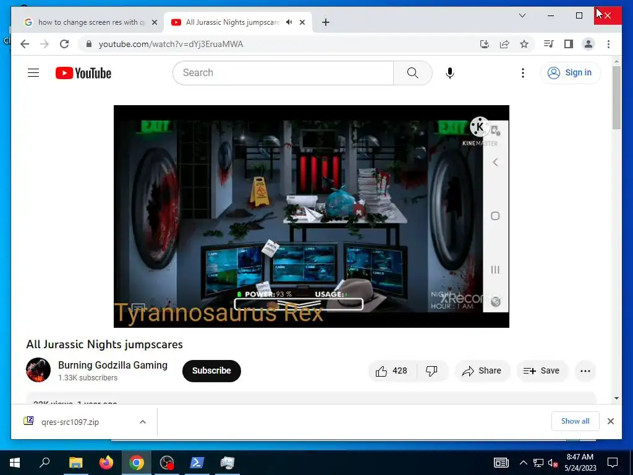
Task: Open the Burning Godzilla Gaming channel name
Action: tap(113, 365)
